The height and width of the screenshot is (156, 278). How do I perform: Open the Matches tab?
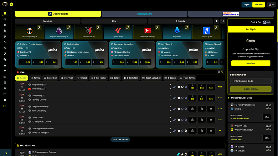48,21
